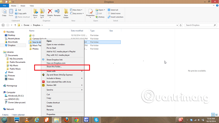The height and width of the screenshot is (123, 219).
Task: Open the ribbon Help icon
Action: (x=217, y=6)
